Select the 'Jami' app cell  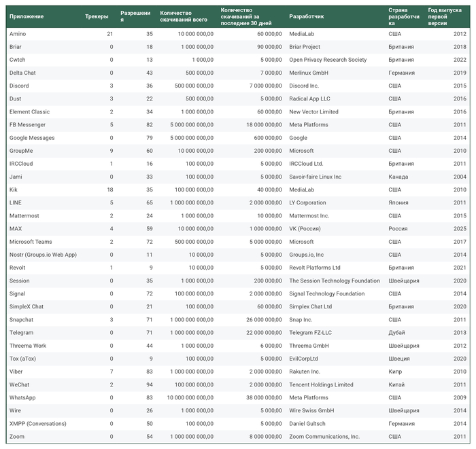[16, 177]
